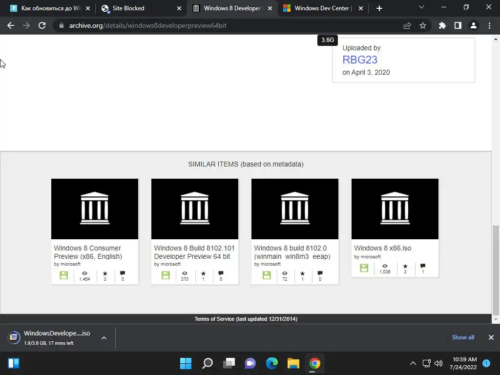Image resolution: width=500 pixels, height=375 pixels.
Task: Close the Site Blocked tab
Action: click(179, 8)
